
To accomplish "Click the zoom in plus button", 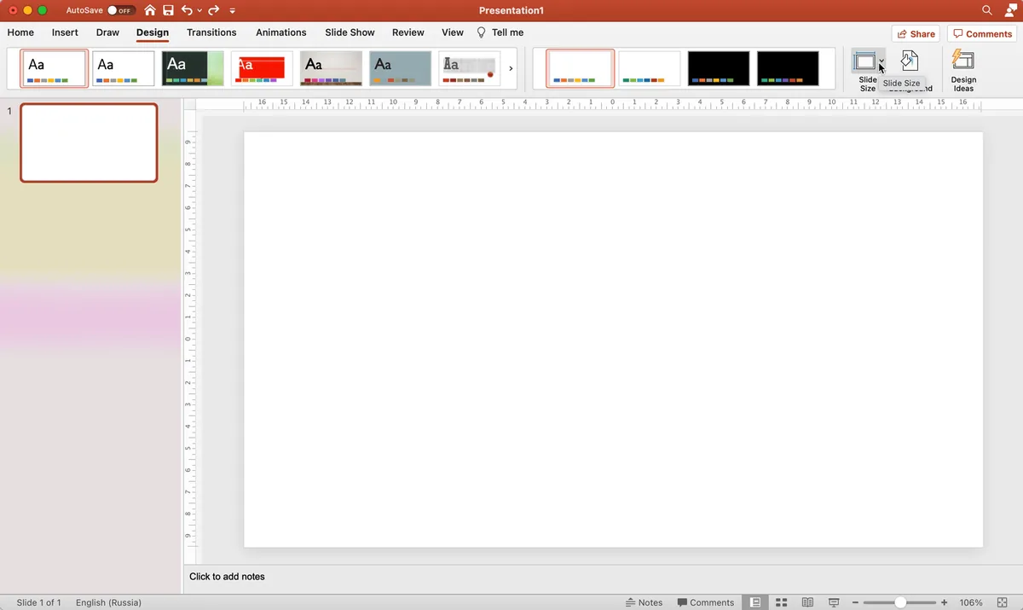I will (x=944, y=602).
